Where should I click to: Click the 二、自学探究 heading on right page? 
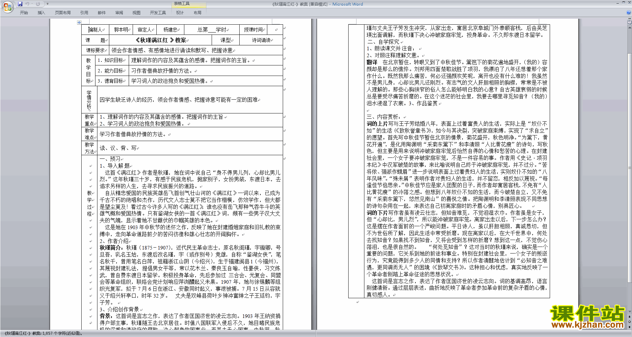(383, 42)
